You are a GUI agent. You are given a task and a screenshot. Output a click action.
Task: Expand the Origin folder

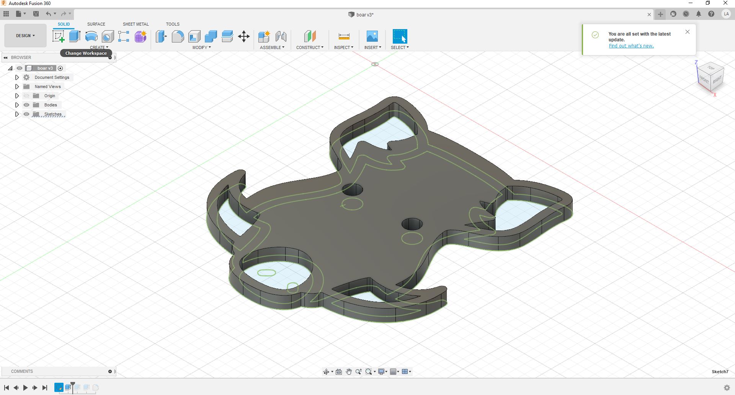(x=17, y=96)
